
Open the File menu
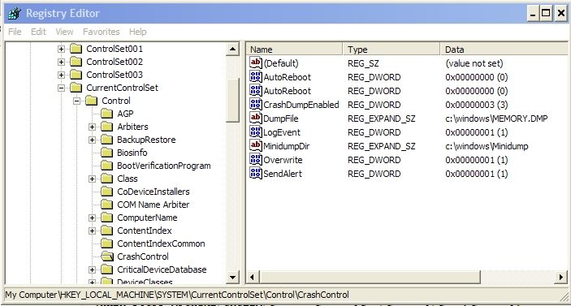pyautogui.click(x=15, y=32)
